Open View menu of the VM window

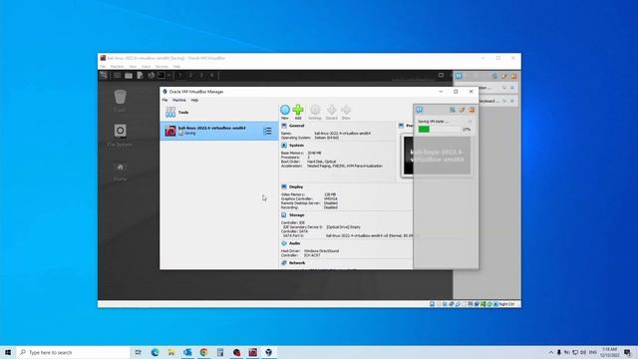133,67
